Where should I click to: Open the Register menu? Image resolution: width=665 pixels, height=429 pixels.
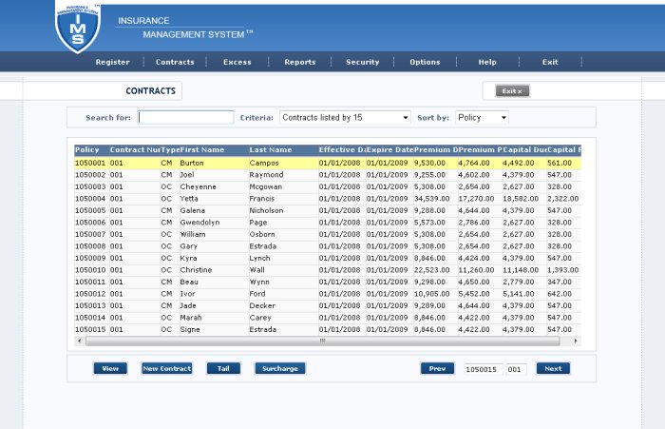point(112,62)
